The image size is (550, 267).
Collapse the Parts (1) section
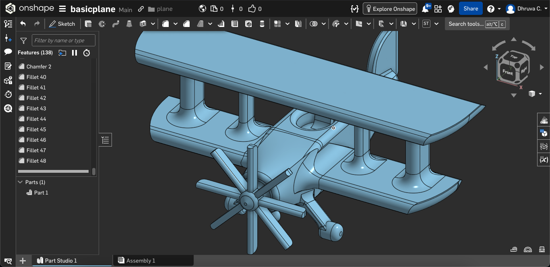(20, 182)
